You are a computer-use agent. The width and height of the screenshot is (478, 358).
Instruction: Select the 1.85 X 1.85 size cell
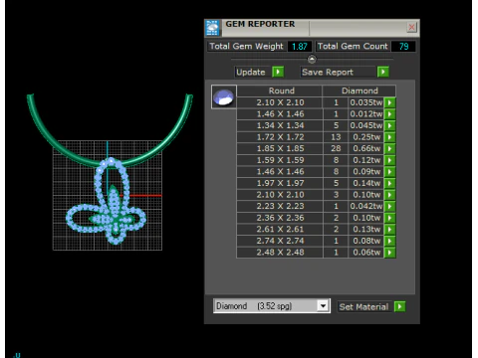(x=280, y=149)
